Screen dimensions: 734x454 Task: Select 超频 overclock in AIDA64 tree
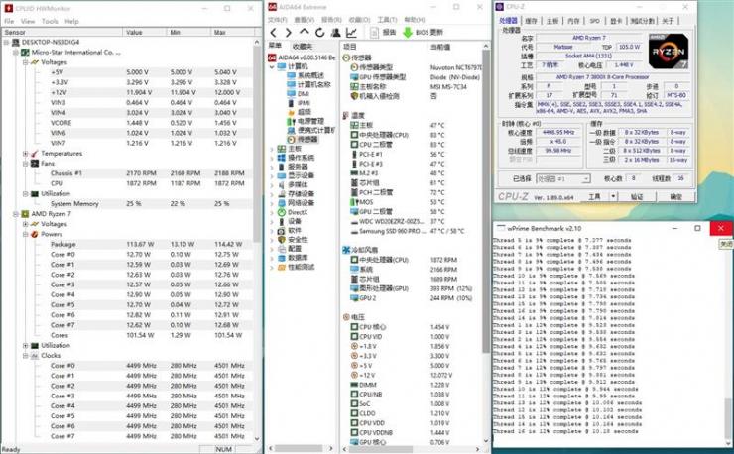tap(299, 112)
